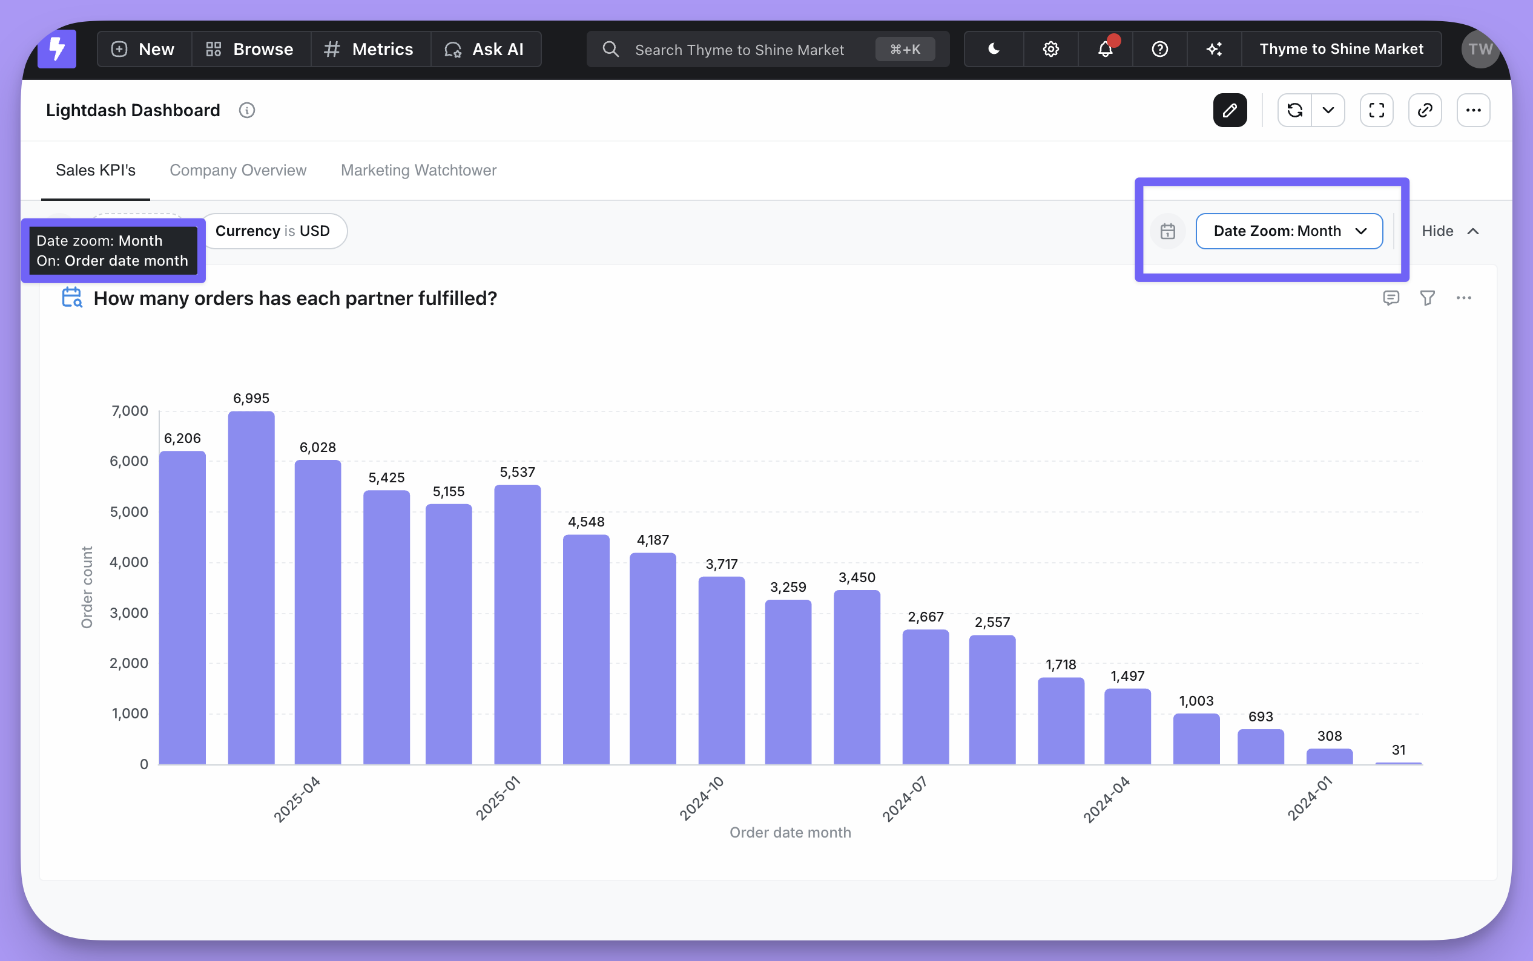This screenshot has width=1533, height=961.
Task: Copy dashboard link with chain icon
Action: (x=1424, y=111)
